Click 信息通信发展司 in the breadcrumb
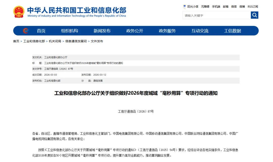Screen dimensions: 273x162 (76, 41)
